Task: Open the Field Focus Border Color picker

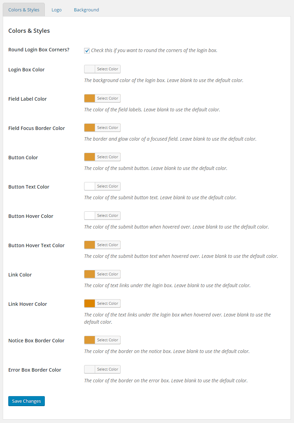Action: point(108,128)
